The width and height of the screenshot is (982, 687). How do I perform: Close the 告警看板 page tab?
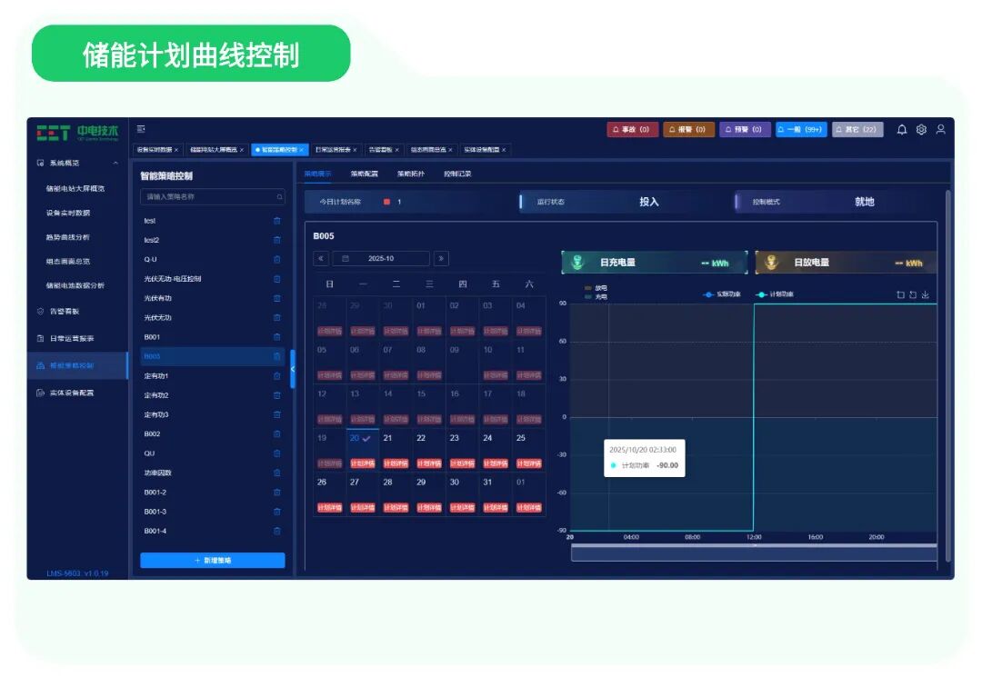(397, 150)
